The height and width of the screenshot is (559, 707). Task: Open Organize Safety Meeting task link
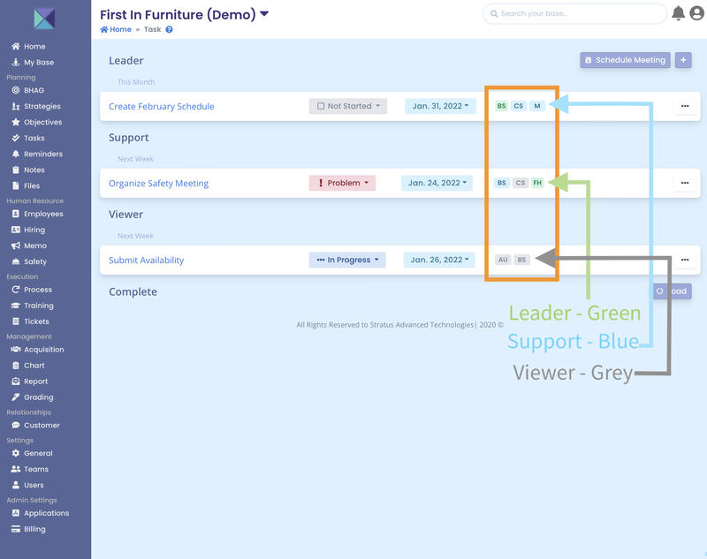pos(159,184)
